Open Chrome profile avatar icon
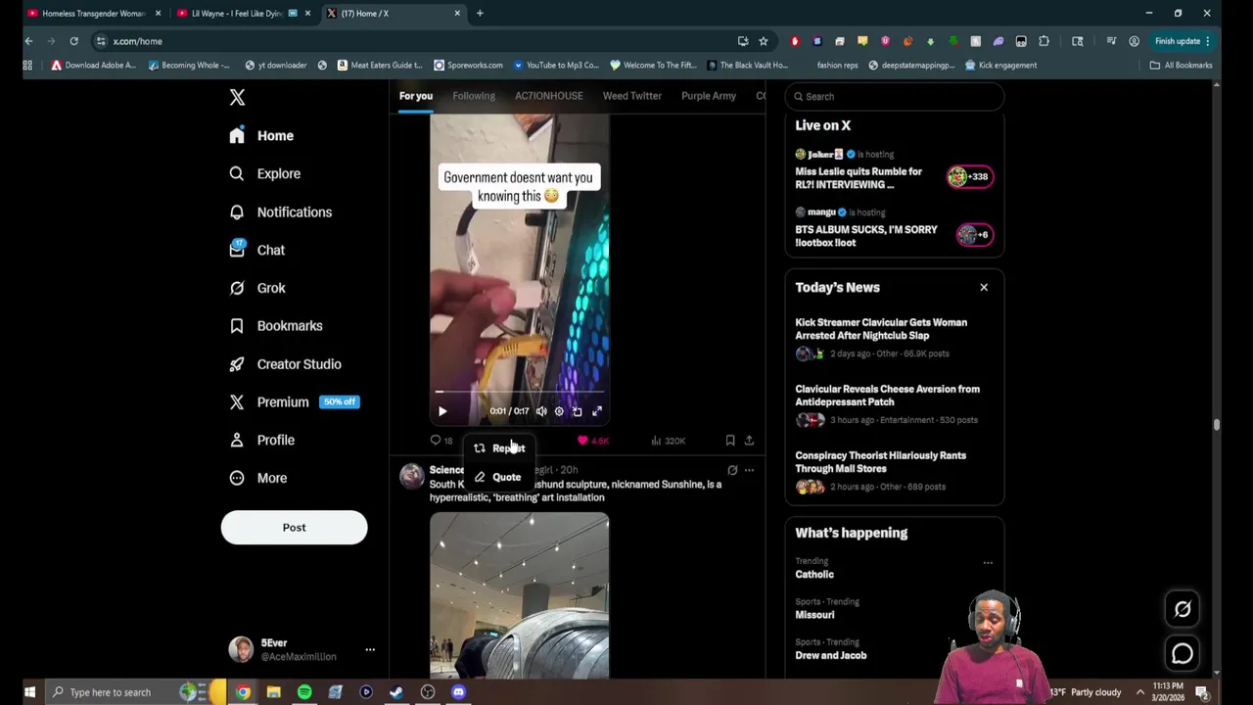This screenshot has width=1253, height=705. tap(1134, 41)
